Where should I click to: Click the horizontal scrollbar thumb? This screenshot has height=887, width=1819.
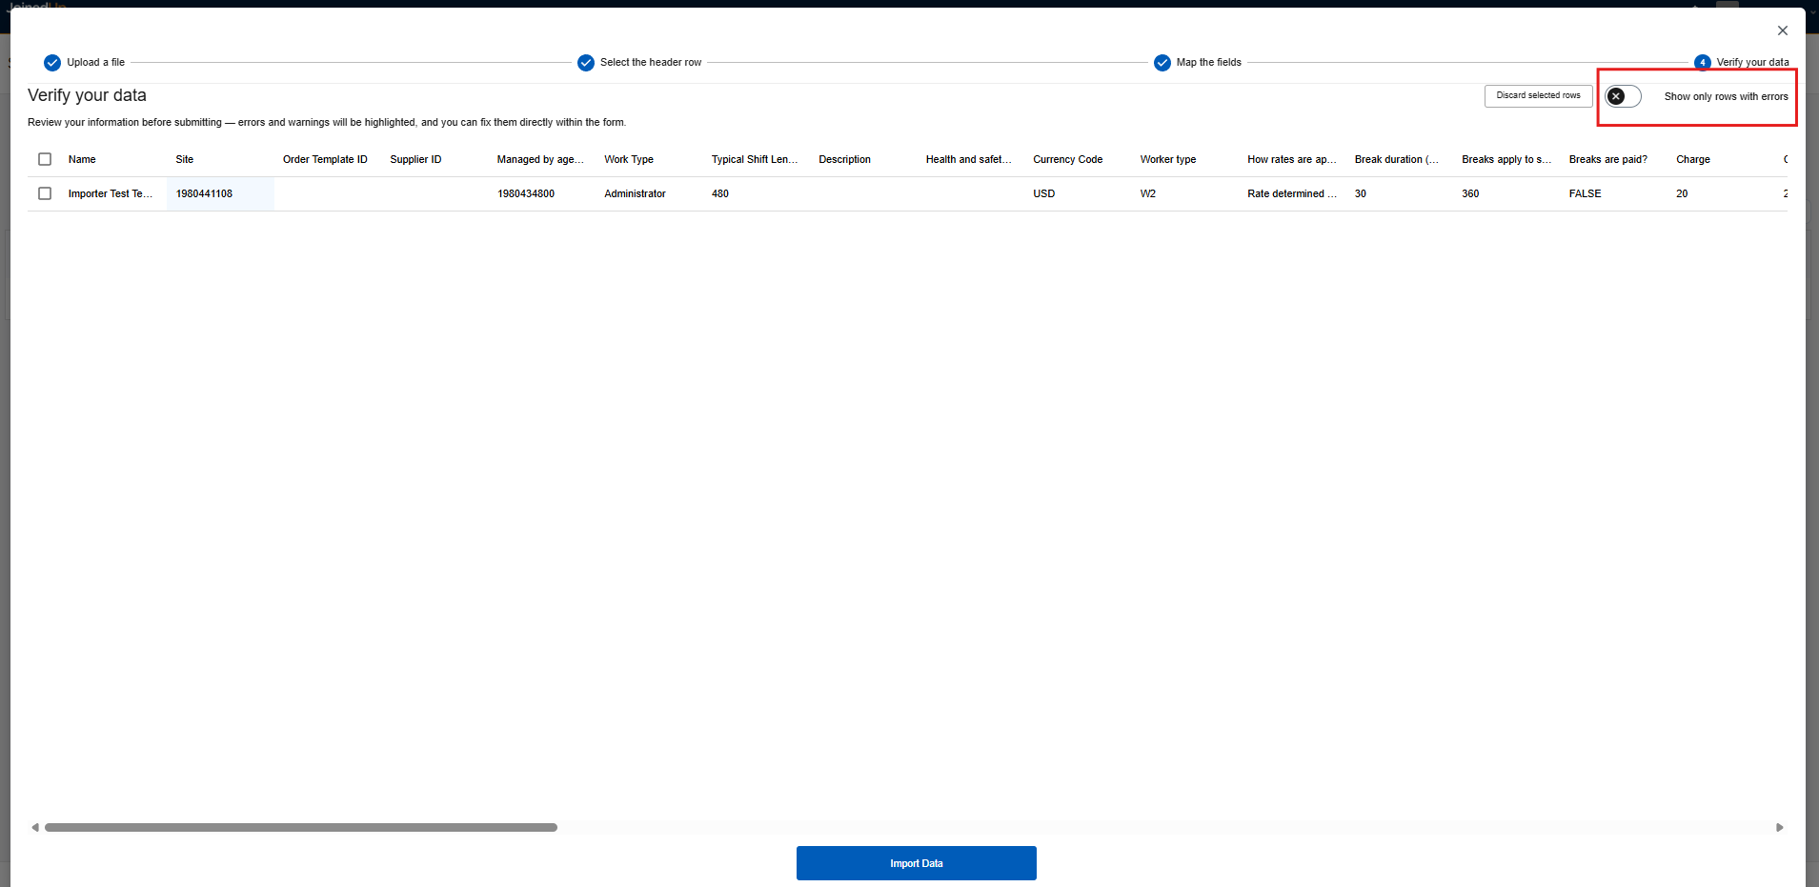pos(301,828)
